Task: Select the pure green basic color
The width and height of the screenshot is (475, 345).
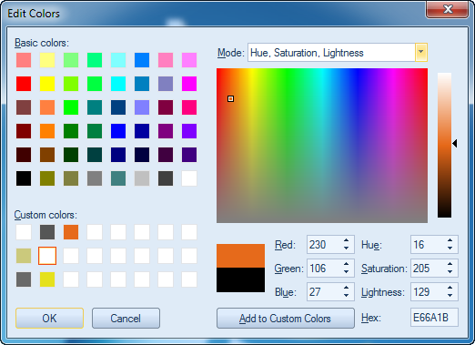Action: [71, 107]
